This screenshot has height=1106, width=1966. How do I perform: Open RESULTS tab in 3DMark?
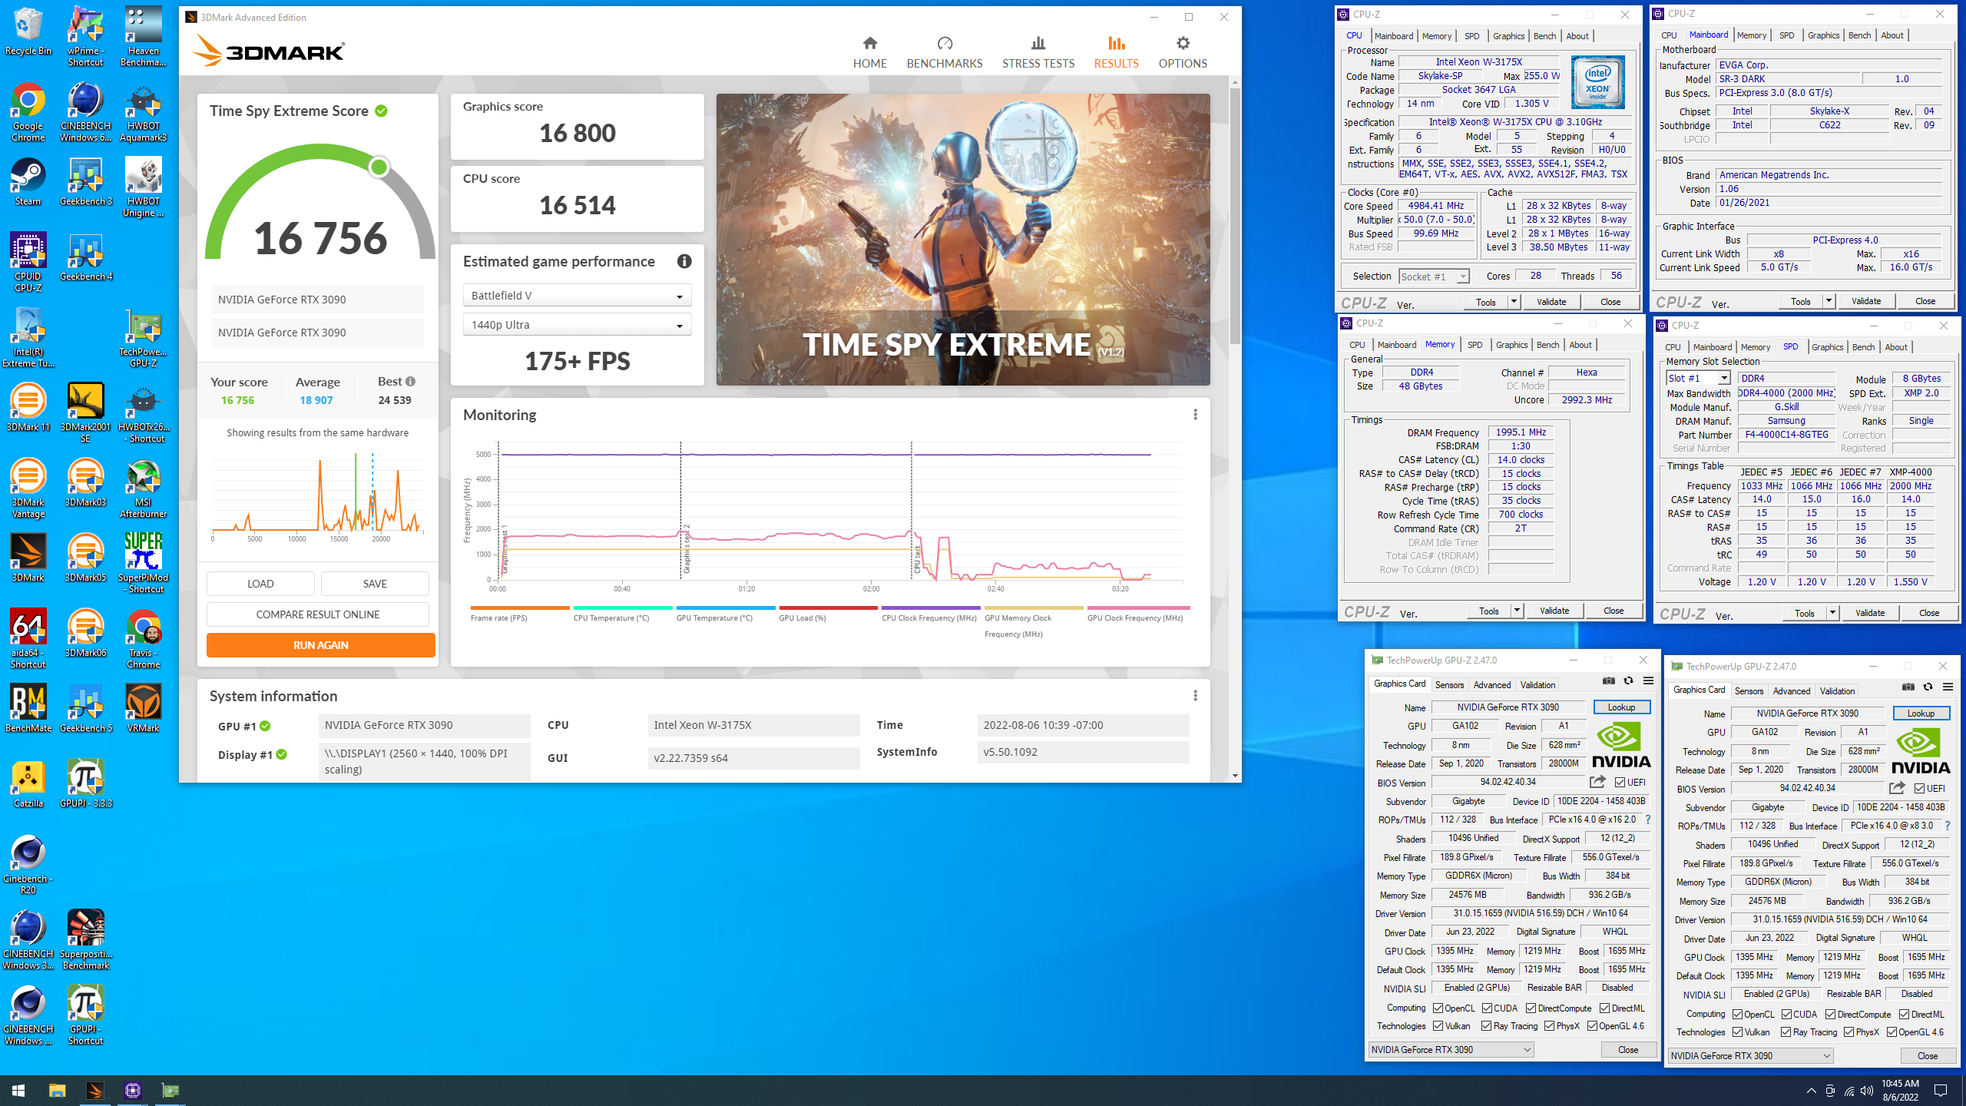pos(1116,52)
